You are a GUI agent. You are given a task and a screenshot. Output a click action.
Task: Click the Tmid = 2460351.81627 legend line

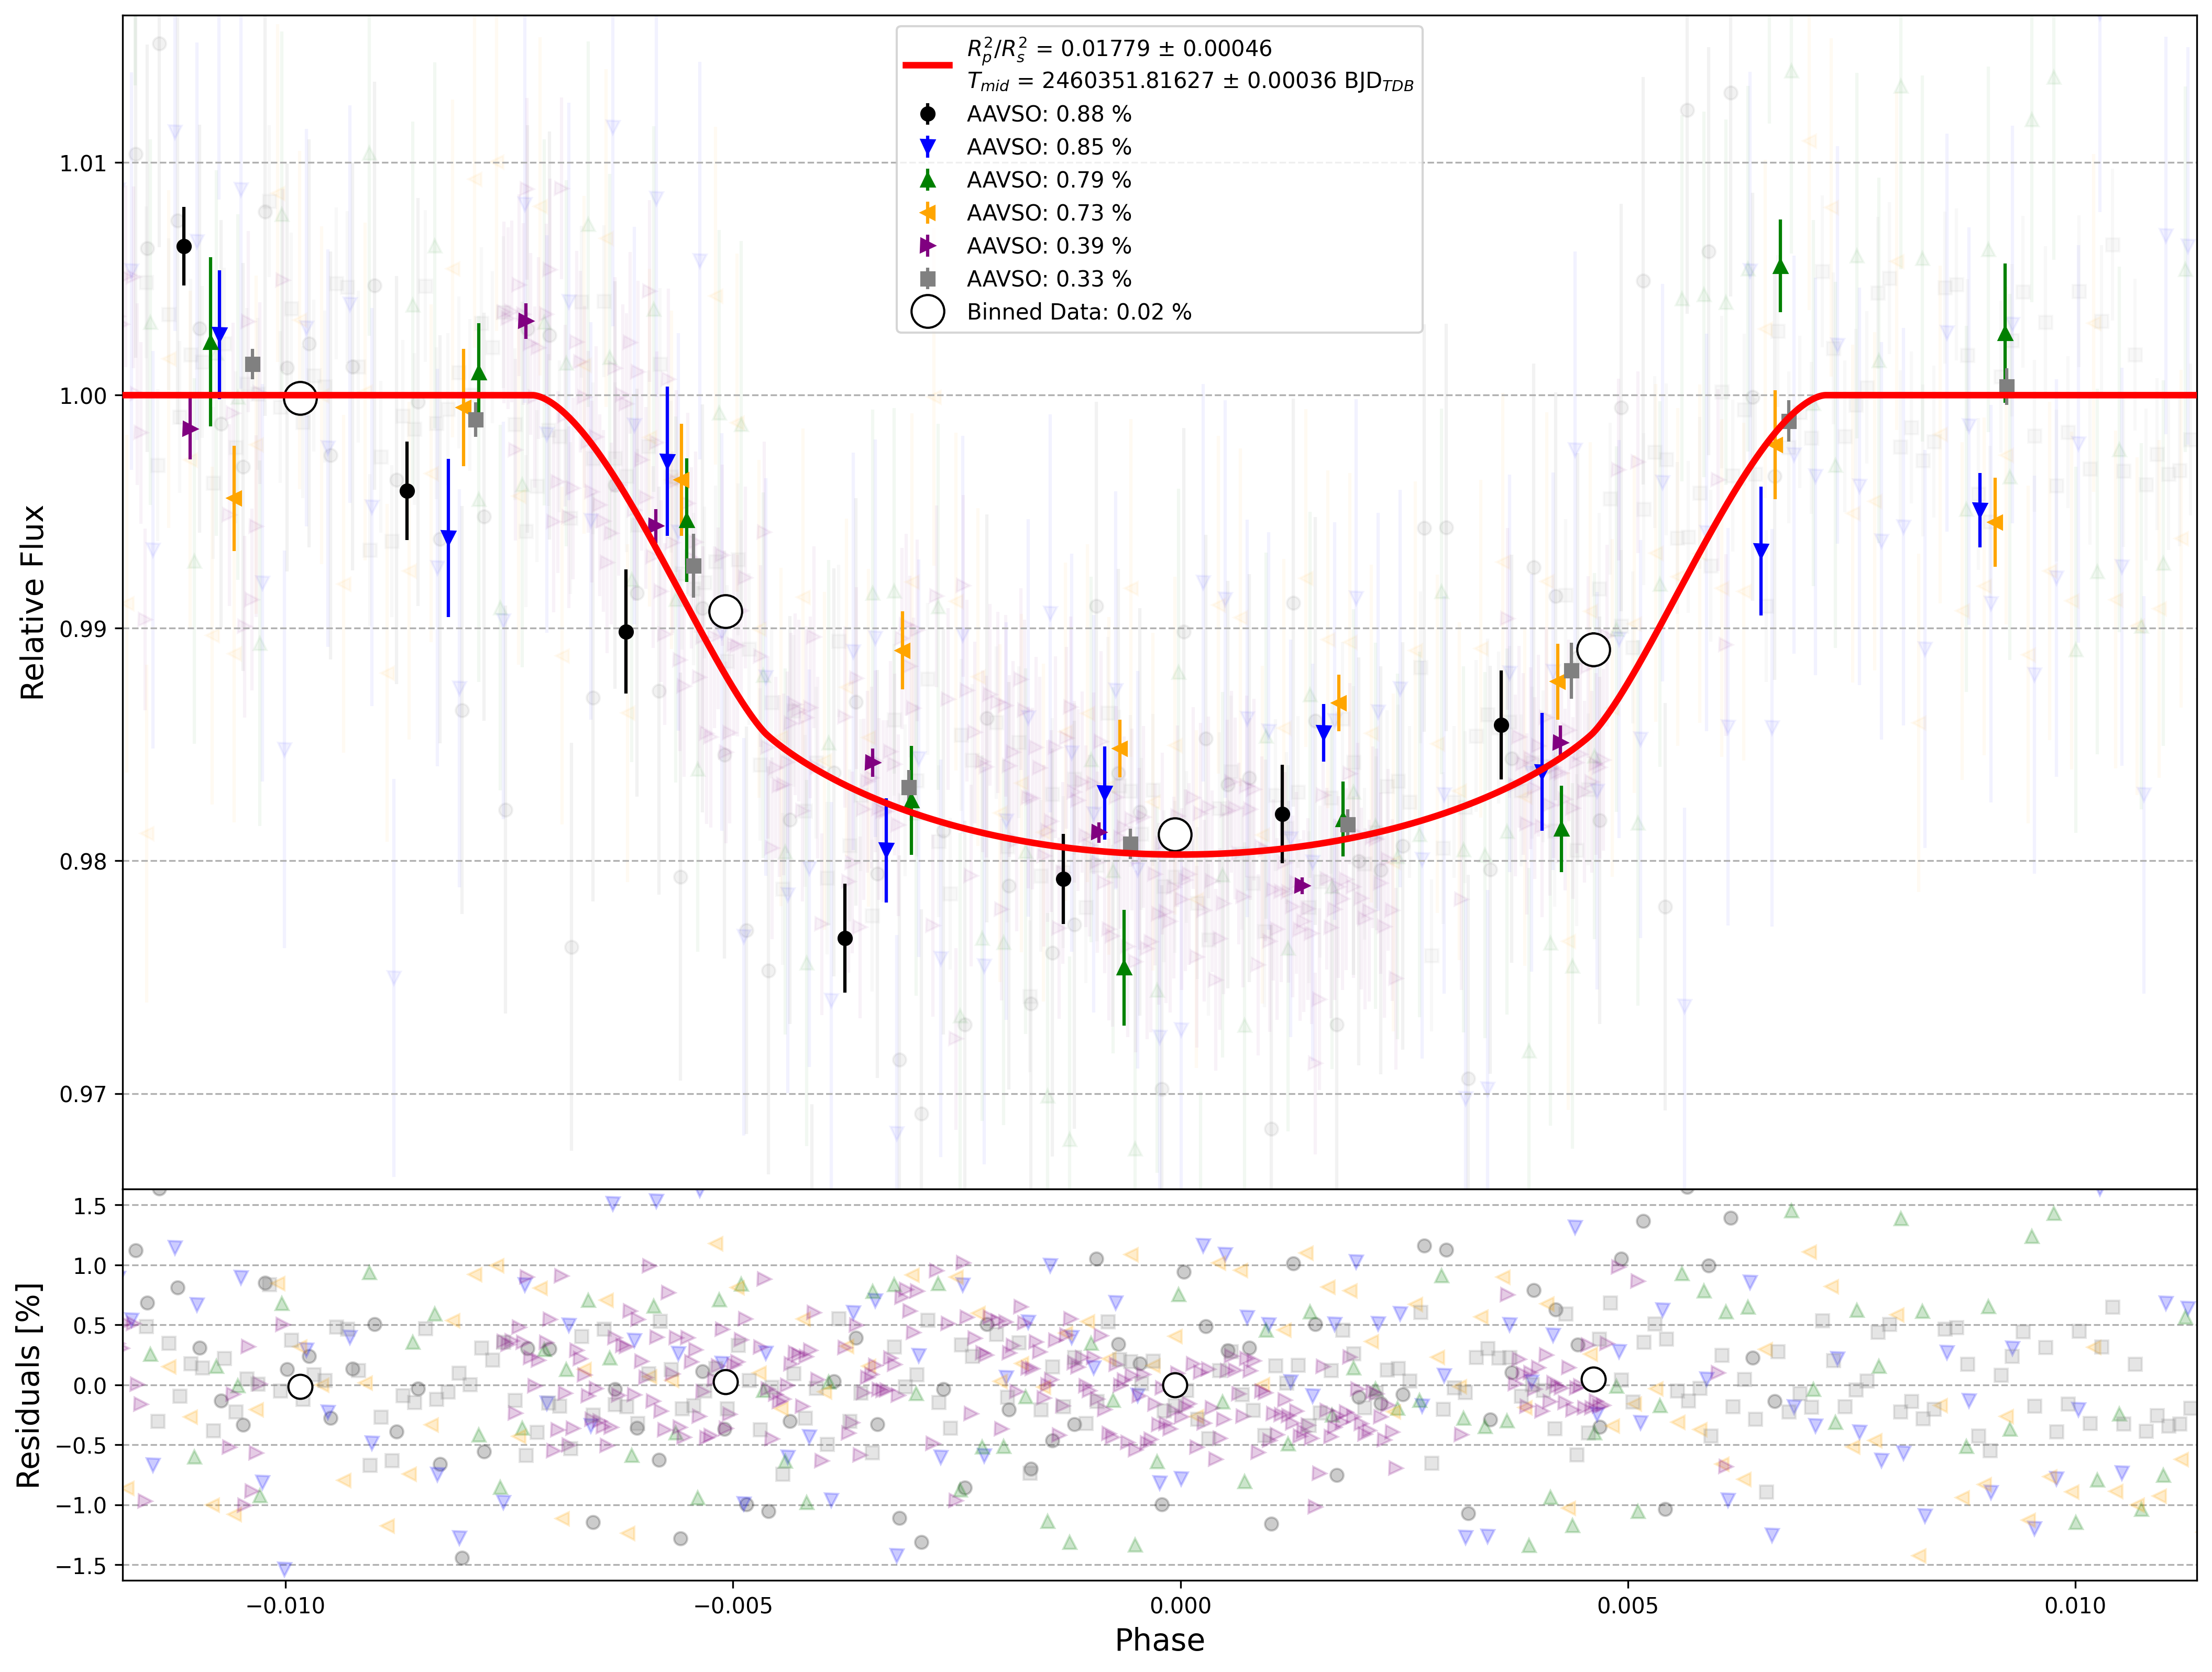[1190, 82]
